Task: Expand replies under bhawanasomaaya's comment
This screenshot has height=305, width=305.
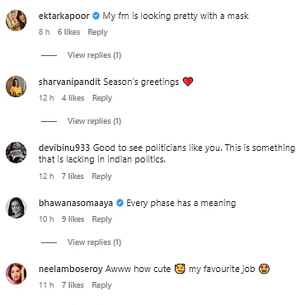Action: 94,242
